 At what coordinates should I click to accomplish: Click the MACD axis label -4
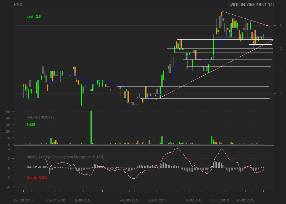[x=8, y=187]
